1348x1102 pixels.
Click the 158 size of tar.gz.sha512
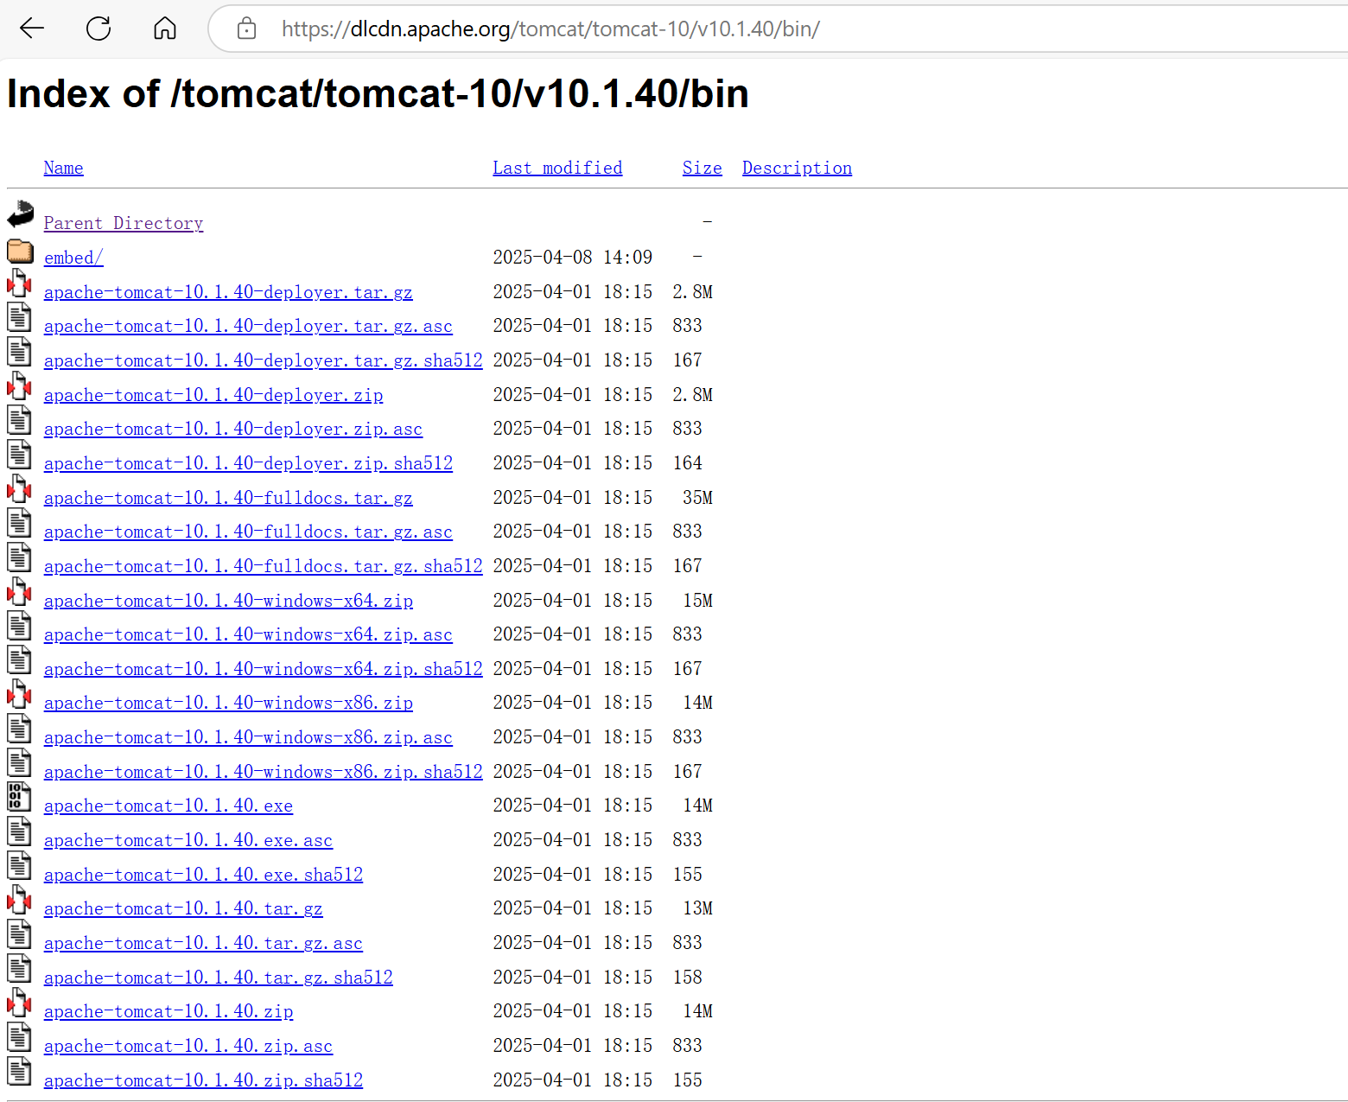(x=688, y=978)
